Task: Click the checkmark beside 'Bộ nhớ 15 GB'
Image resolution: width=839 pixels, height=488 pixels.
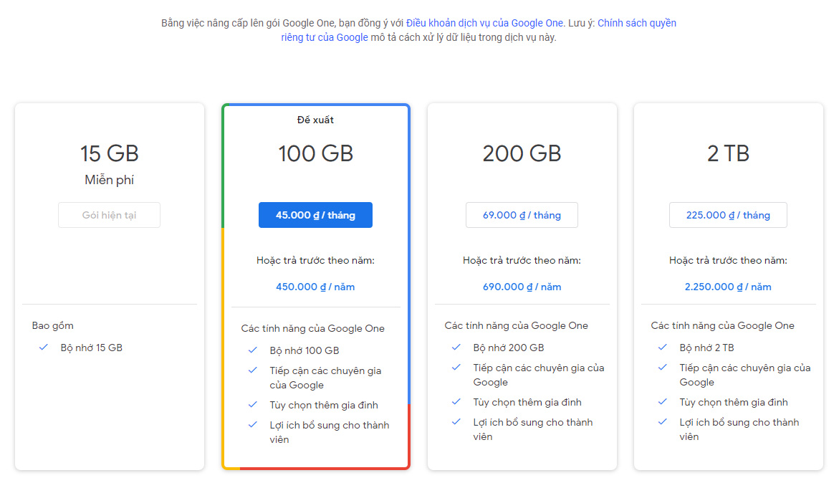Action: [x=45, y=348]
